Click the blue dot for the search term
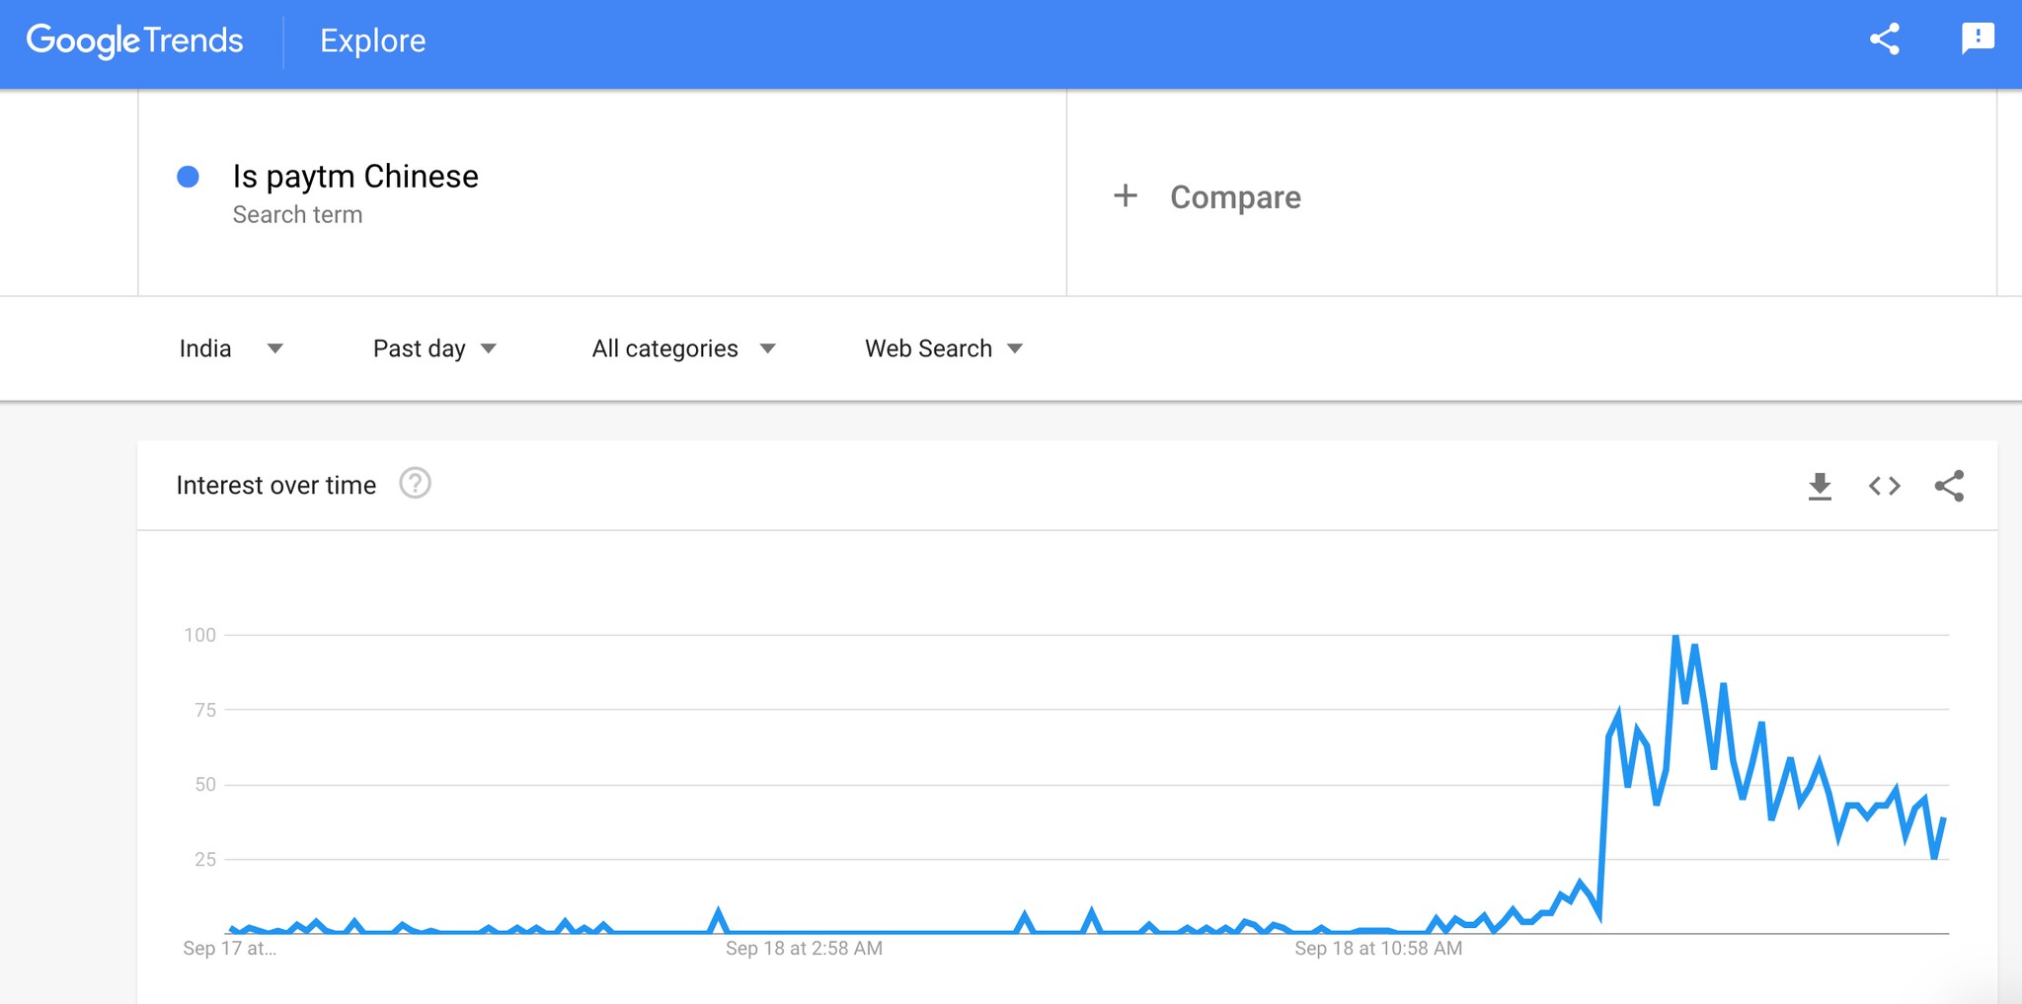 (188, 177)
